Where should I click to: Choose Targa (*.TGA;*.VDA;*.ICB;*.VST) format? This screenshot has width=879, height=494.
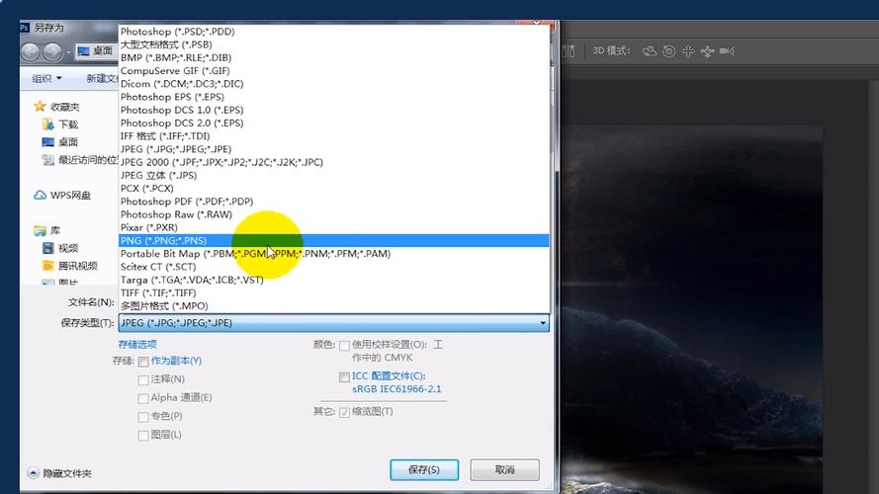(333, 280)
